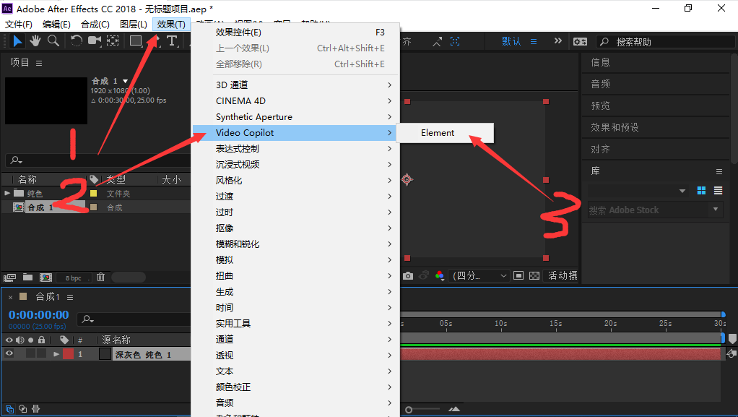Click the red label swatch of layer 1
Viewport: 738px width, 417px height.
pos(69,354)
